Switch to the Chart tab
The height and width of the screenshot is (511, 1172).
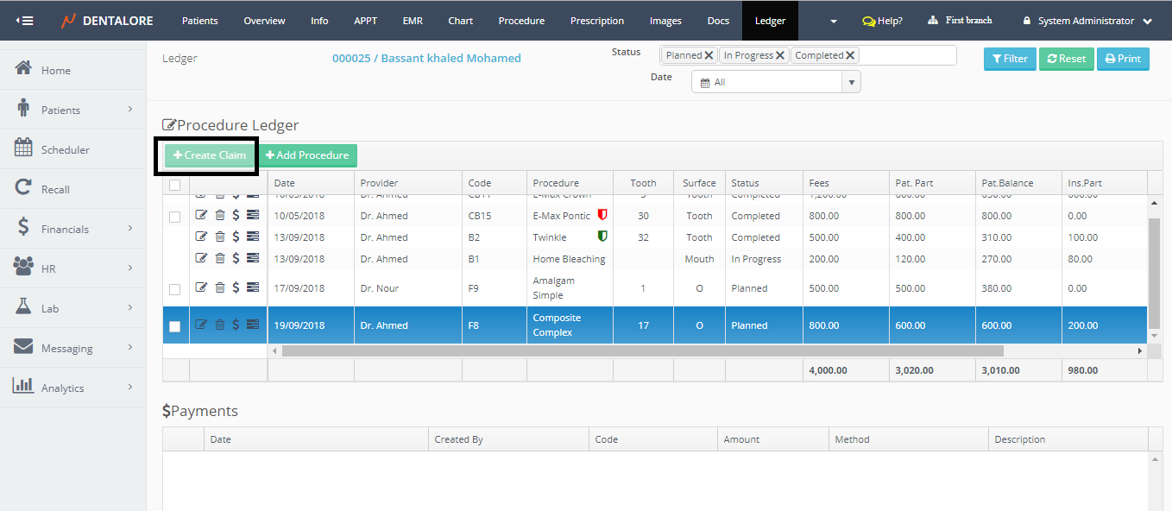460,21
